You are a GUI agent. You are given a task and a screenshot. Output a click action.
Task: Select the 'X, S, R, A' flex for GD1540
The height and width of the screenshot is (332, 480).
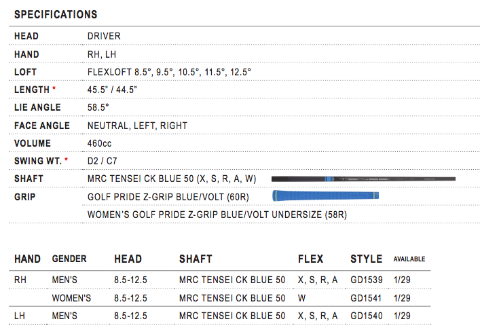(x=318, y=316)
